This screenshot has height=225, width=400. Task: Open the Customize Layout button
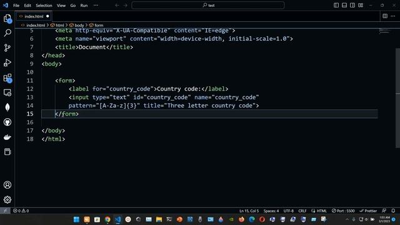(361, 5)
